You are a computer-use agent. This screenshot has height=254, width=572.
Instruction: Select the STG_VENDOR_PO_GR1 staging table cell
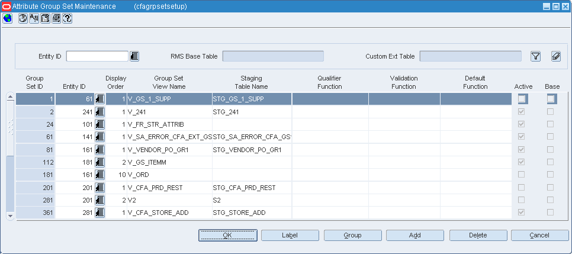click(x=252, y=150)
